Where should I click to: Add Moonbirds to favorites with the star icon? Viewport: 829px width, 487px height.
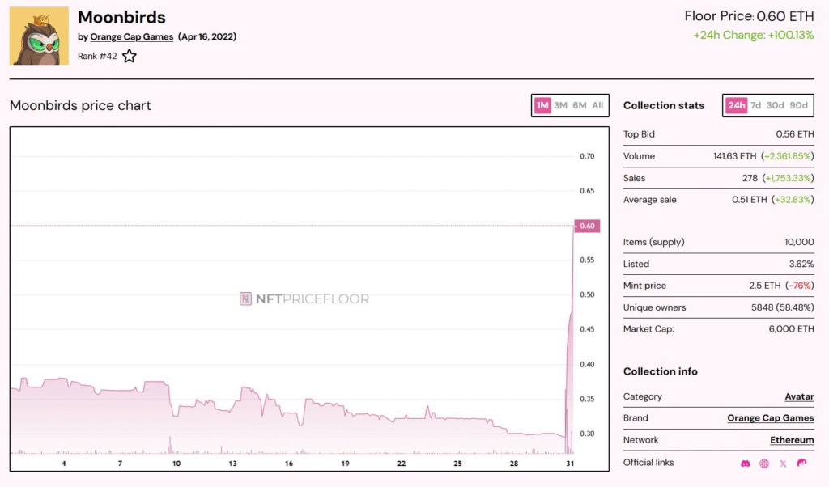(130, 56)
